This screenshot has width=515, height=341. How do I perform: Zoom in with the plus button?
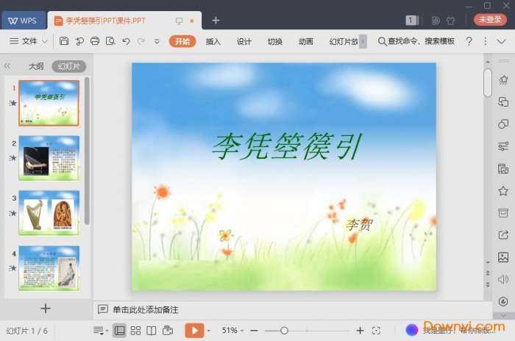(x=360, y=331)
